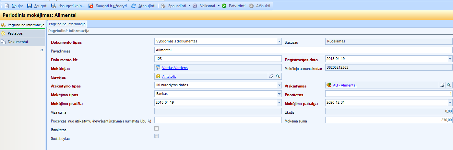Viewport: 453px width, 150px height.
Task: Open the Vardas Vardenis payer link
Action: point(175,68)
